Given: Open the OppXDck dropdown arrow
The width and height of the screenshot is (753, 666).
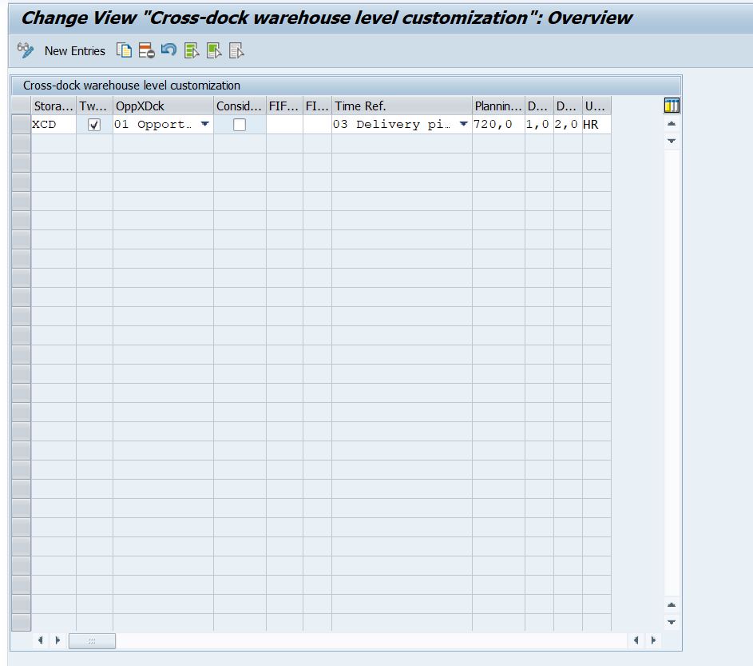Looking at the screenshot, I should pyautogui.click(x=205, y=124).
